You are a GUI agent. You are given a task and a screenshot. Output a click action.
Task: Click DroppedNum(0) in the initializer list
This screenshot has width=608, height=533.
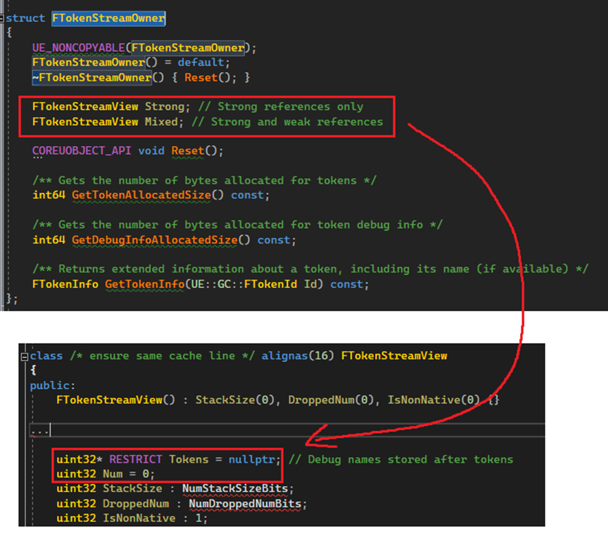click(331, 400)
